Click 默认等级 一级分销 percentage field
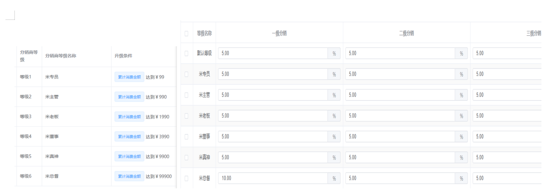Viewport: 543px width, 195px height. 273,53
